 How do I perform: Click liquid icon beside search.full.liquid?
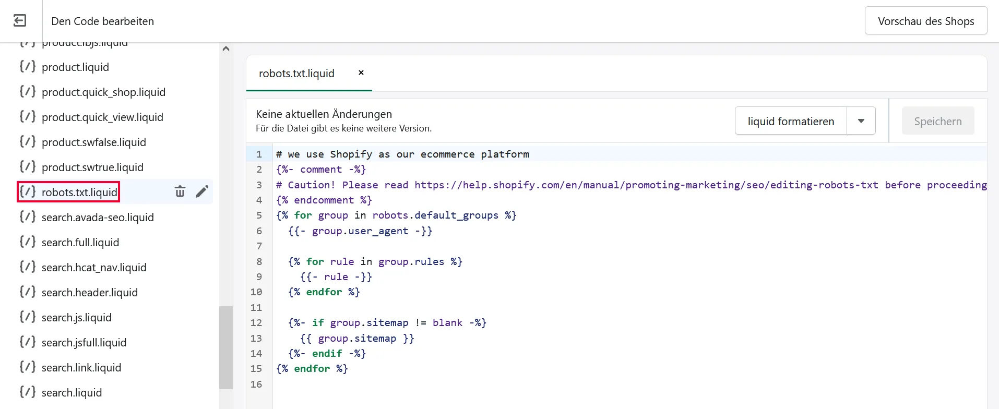[28, 242]
